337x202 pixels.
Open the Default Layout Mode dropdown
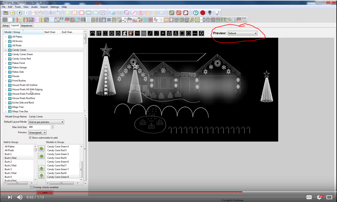coord(46,122)
